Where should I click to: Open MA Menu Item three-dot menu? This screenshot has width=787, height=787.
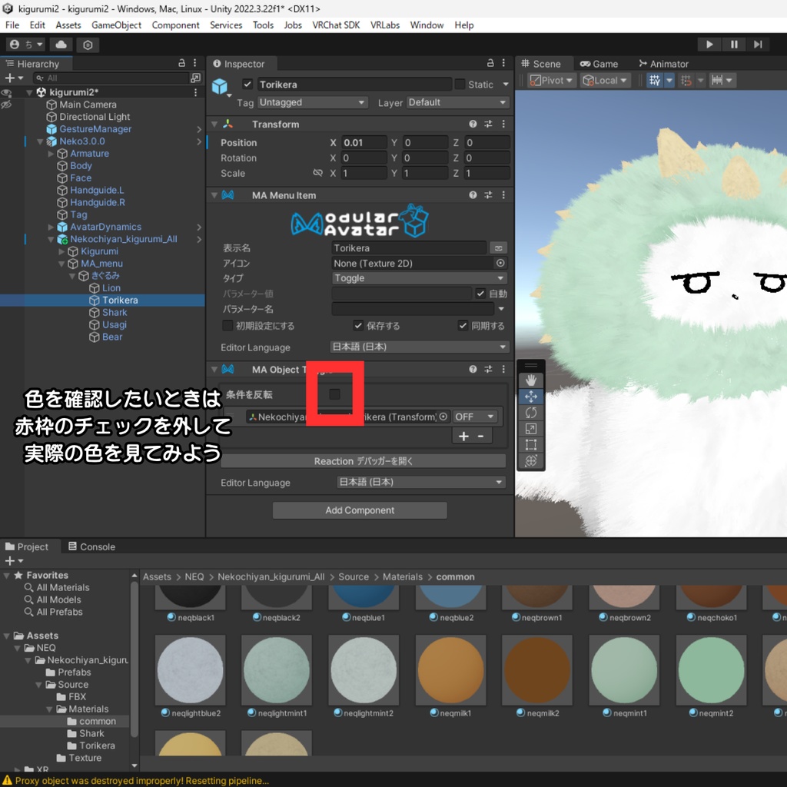503,194
